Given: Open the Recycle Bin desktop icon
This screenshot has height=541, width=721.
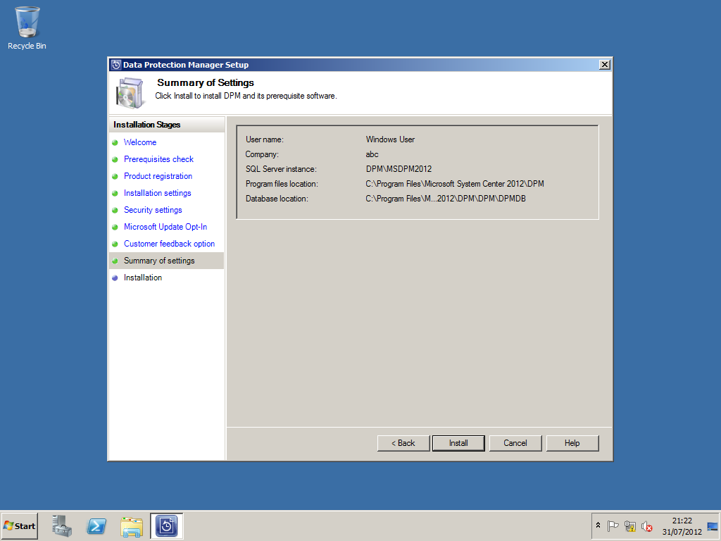Looking at the screenshot, I should tap(27, 28).
